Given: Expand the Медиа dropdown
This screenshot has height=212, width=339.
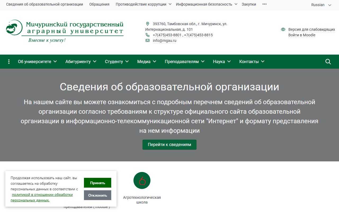Looking at the screenshot, I should point(147,62).
